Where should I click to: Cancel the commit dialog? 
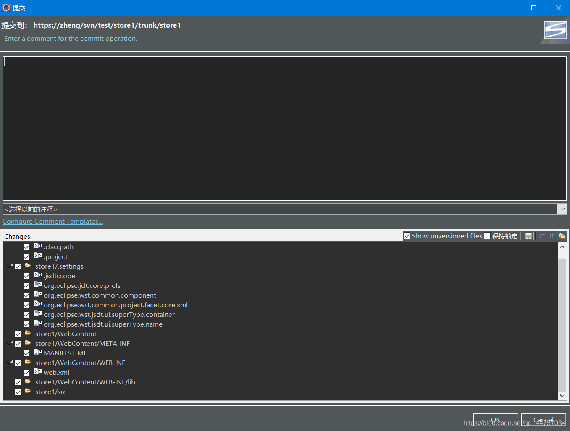544,420
